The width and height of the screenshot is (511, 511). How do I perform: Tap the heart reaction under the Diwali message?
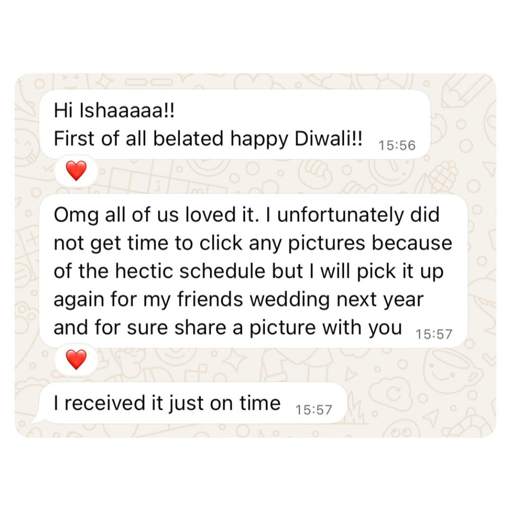click(76, 170)
